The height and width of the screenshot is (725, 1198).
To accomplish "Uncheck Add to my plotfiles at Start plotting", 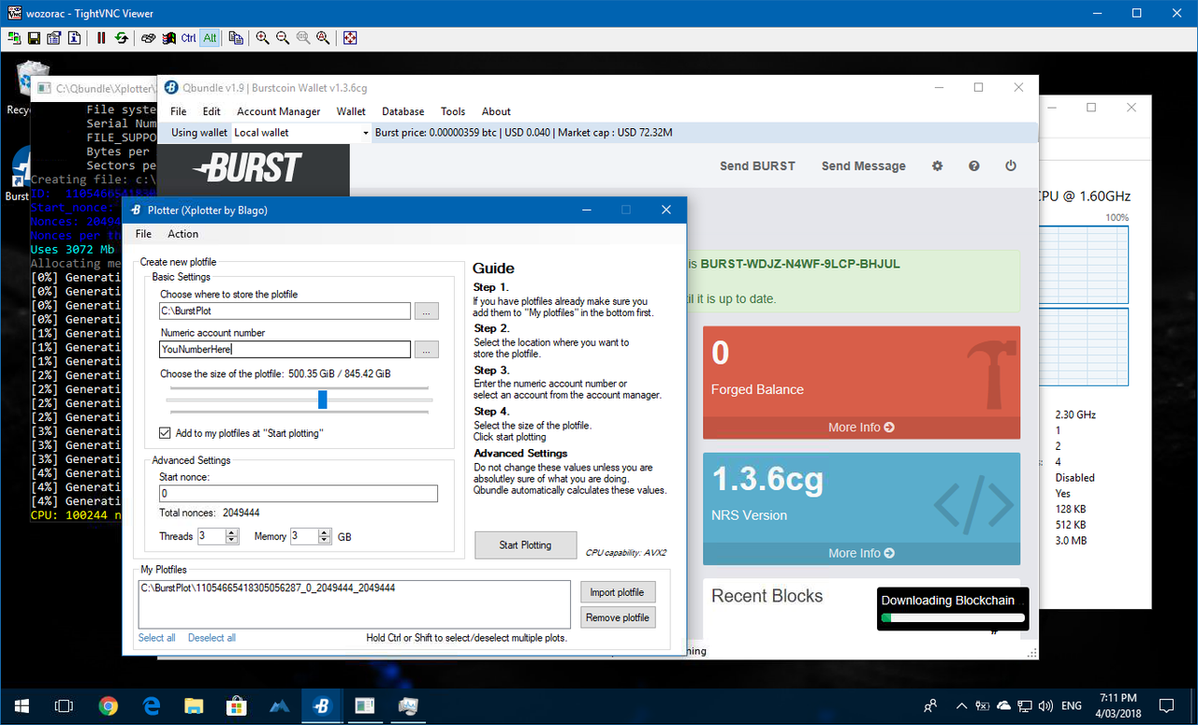I will point(166,433).
